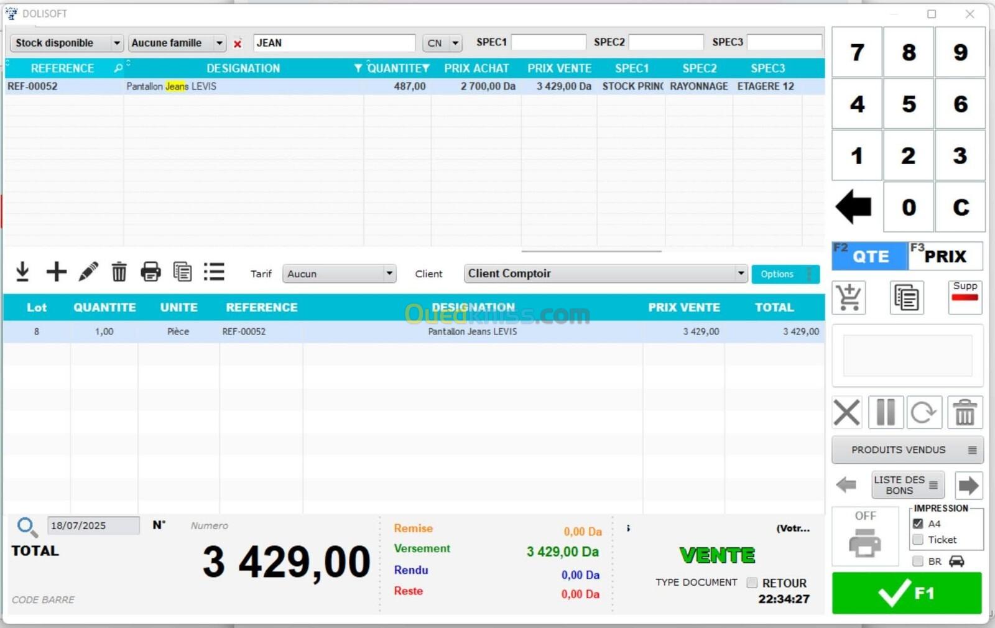Image resolution: width=995 pixels, height=628 pixels.
Task: Click the keypad digit 7
Action: coord(856,52)
